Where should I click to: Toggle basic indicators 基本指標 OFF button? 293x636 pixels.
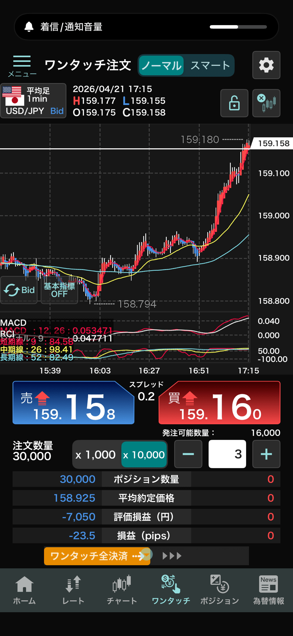tap(59, 290)
